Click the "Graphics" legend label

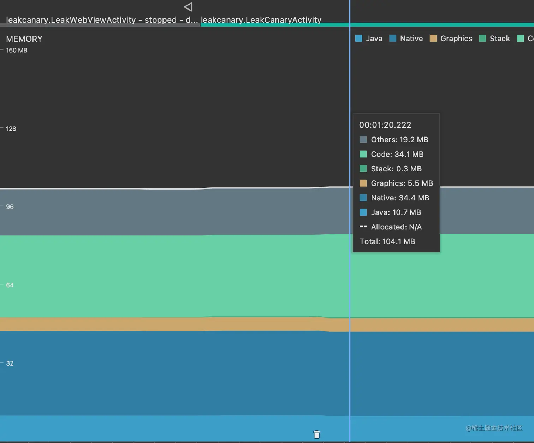coord(456,39)
